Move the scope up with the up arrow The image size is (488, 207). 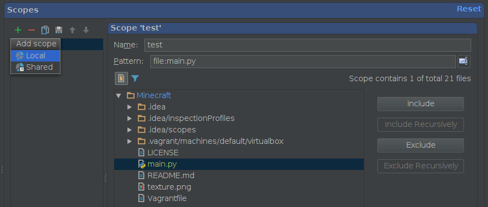coord(72,30)
